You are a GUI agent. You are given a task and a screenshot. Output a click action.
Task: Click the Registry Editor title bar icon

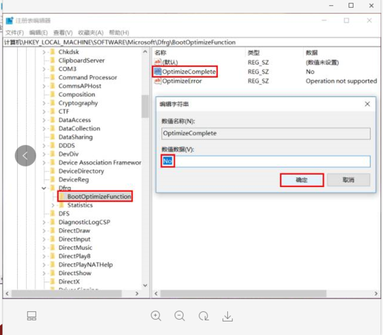coord(9,20)
